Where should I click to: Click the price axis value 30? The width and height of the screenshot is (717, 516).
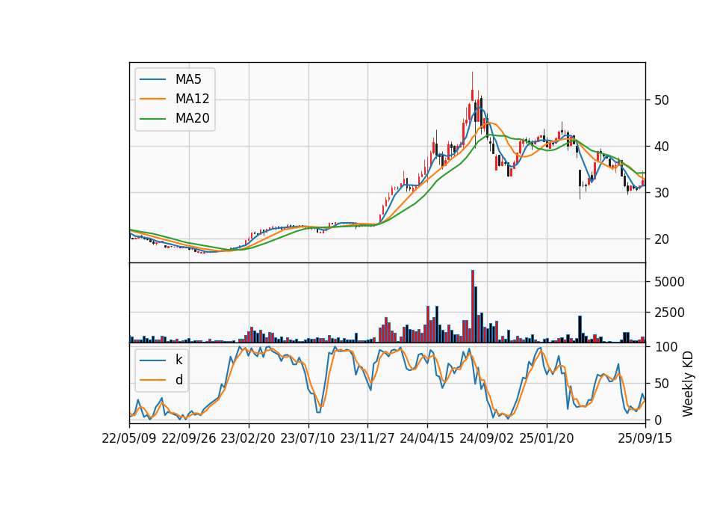click(x=661, y=193)
